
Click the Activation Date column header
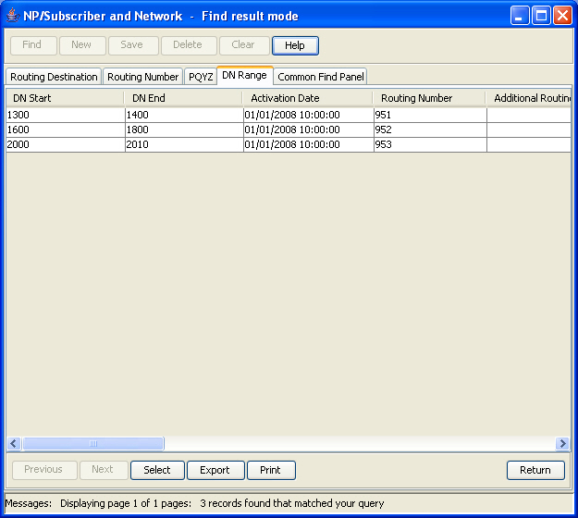pos(307,98)
